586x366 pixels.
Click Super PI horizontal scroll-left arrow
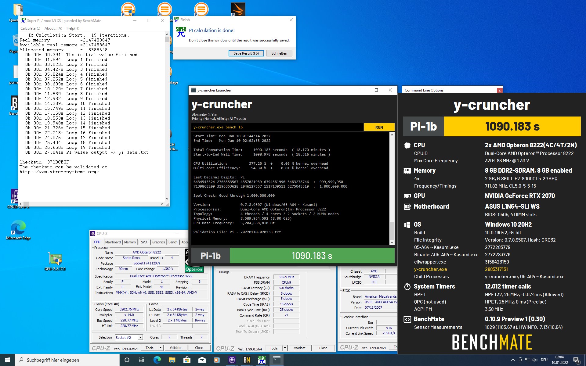tap(21, 204)
